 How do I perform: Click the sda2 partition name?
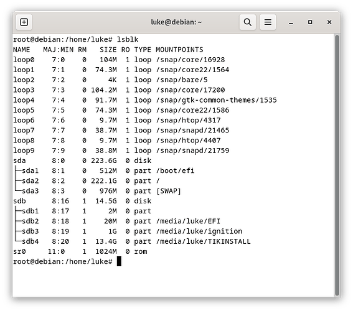30,181
